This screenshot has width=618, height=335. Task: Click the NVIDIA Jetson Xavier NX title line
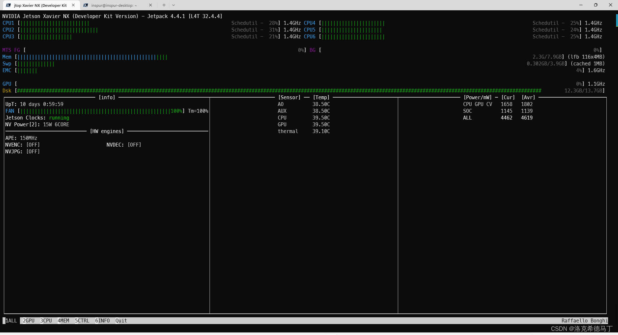pos(112,16)
